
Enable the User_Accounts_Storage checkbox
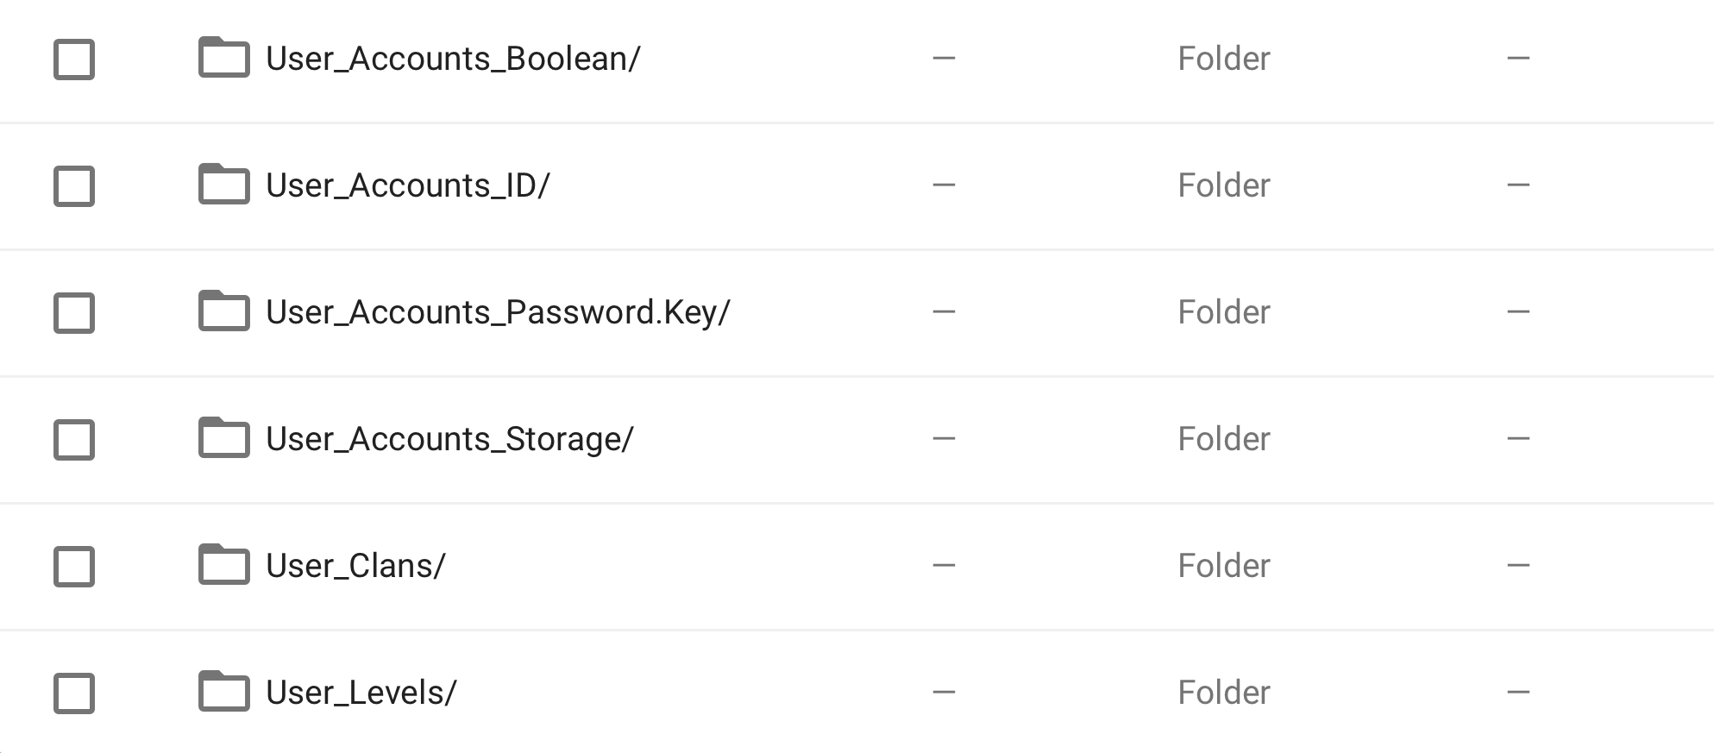click(74, 440)
